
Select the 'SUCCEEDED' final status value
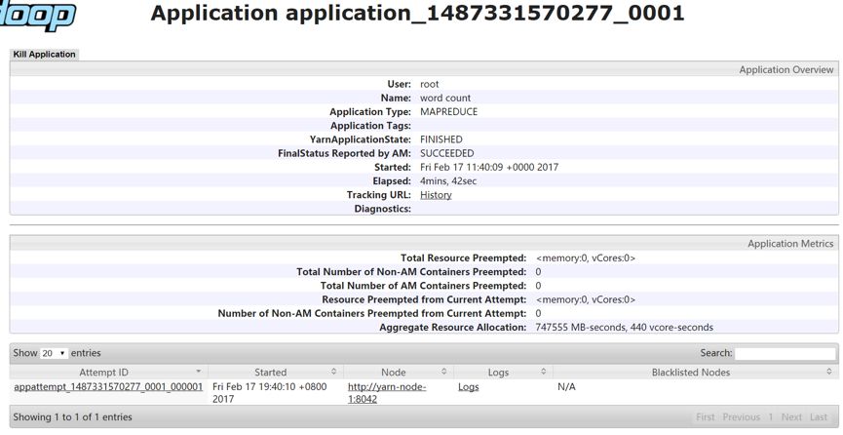click(446, 153)
